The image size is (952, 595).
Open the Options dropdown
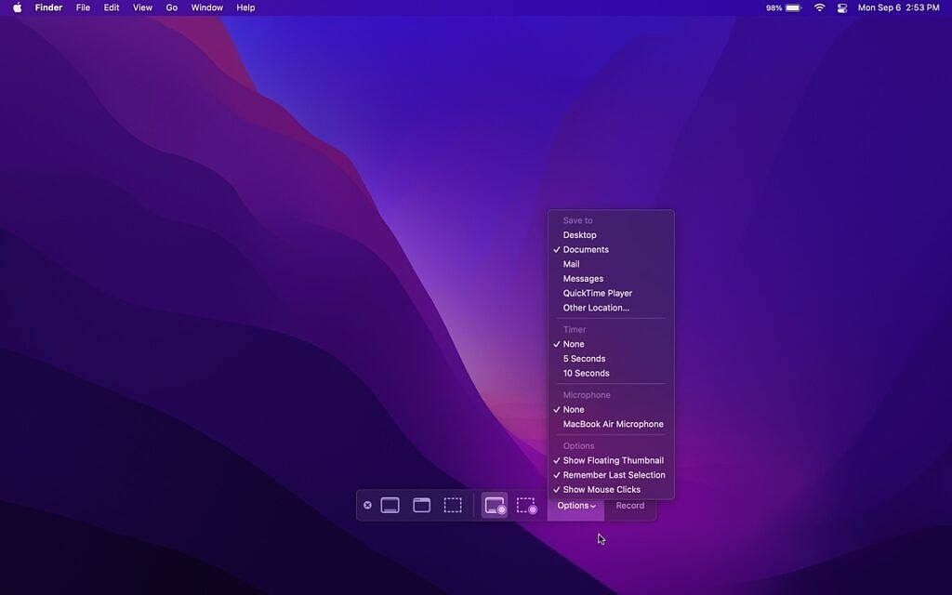point(575,505)
